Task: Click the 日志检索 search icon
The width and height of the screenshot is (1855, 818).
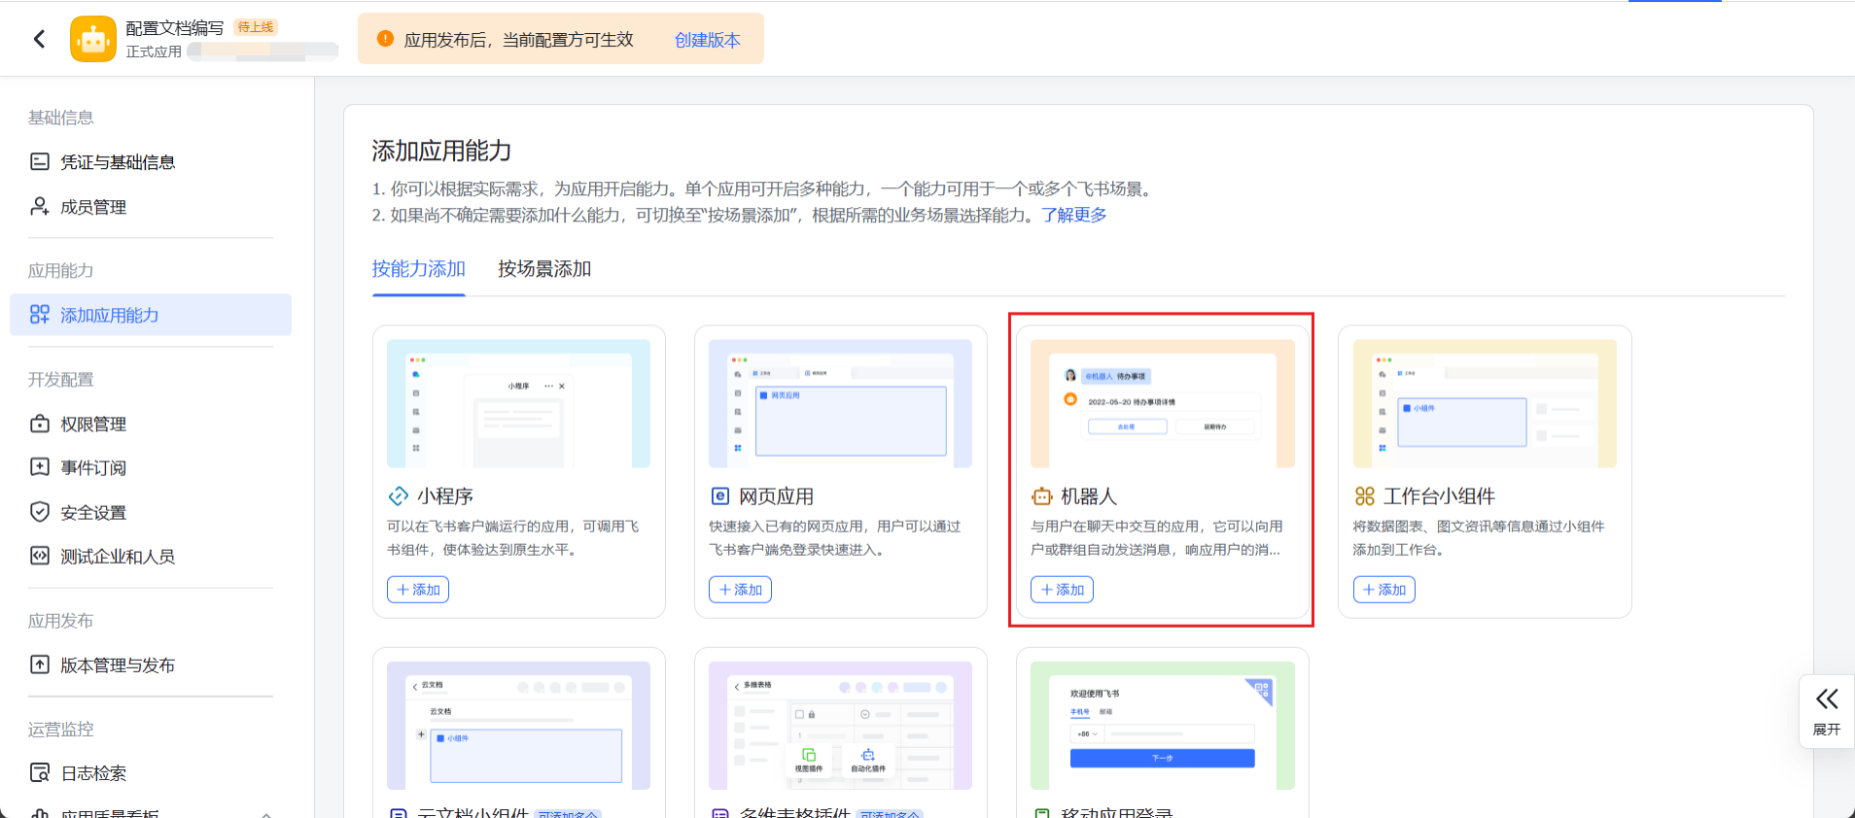Action: (40, 772)
